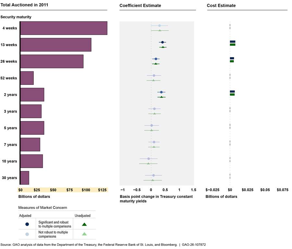Click the "Total Auctioned in 2011" heading
292x249 pixels.
23,6
